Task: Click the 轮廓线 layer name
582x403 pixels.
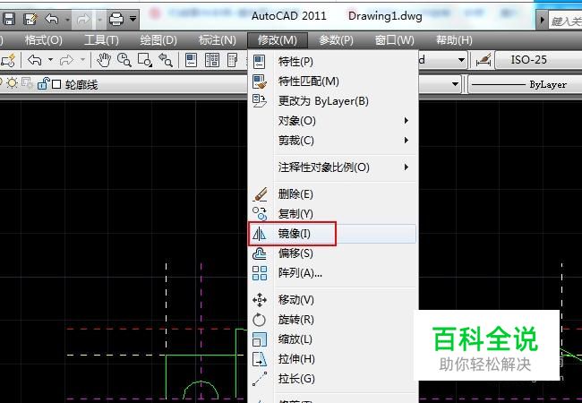Action: click(81, 85)
